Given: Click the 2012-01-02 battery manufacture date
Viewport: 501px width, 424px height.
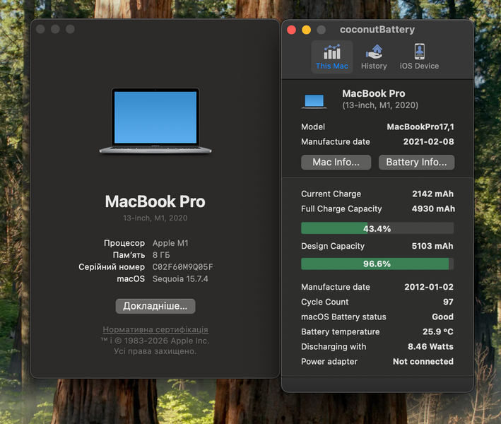Looking at the screenshot, I should pos(429,287).
